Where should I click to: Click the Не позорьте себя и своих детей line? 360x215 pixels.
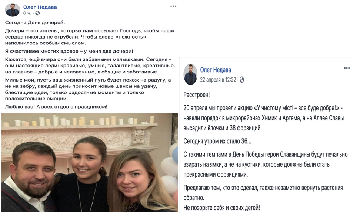click(x=221, y=208)
